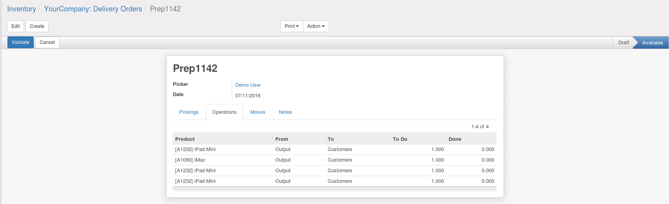Switch to the Pickings tab

coord(189,112)
